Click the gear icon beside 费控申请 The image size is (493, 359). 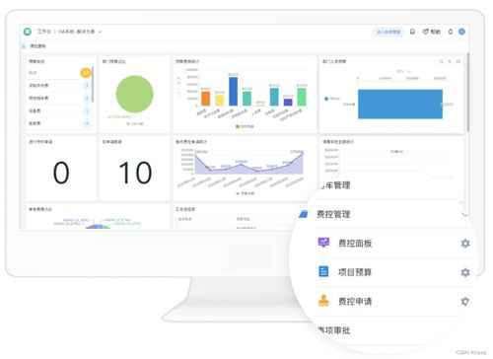(x=465, y=301)
